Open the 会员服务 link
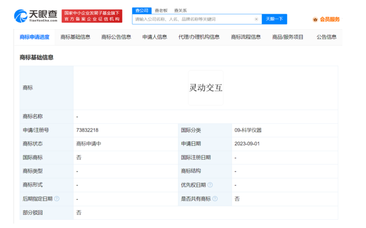 click(x=330, y=19)
